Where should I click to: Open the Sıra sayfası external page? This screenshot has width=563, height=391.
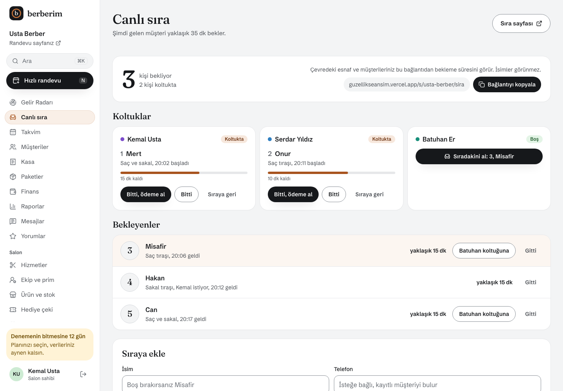pos(521,23)
